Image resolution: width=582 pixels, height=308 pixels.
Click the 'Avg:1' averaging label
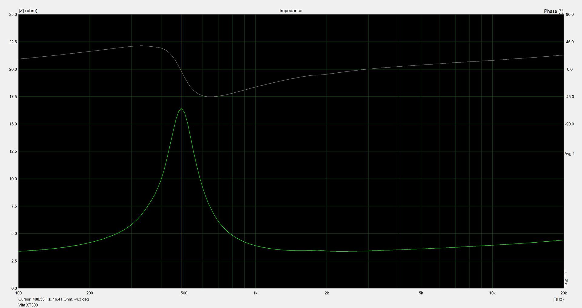[569, 154]
